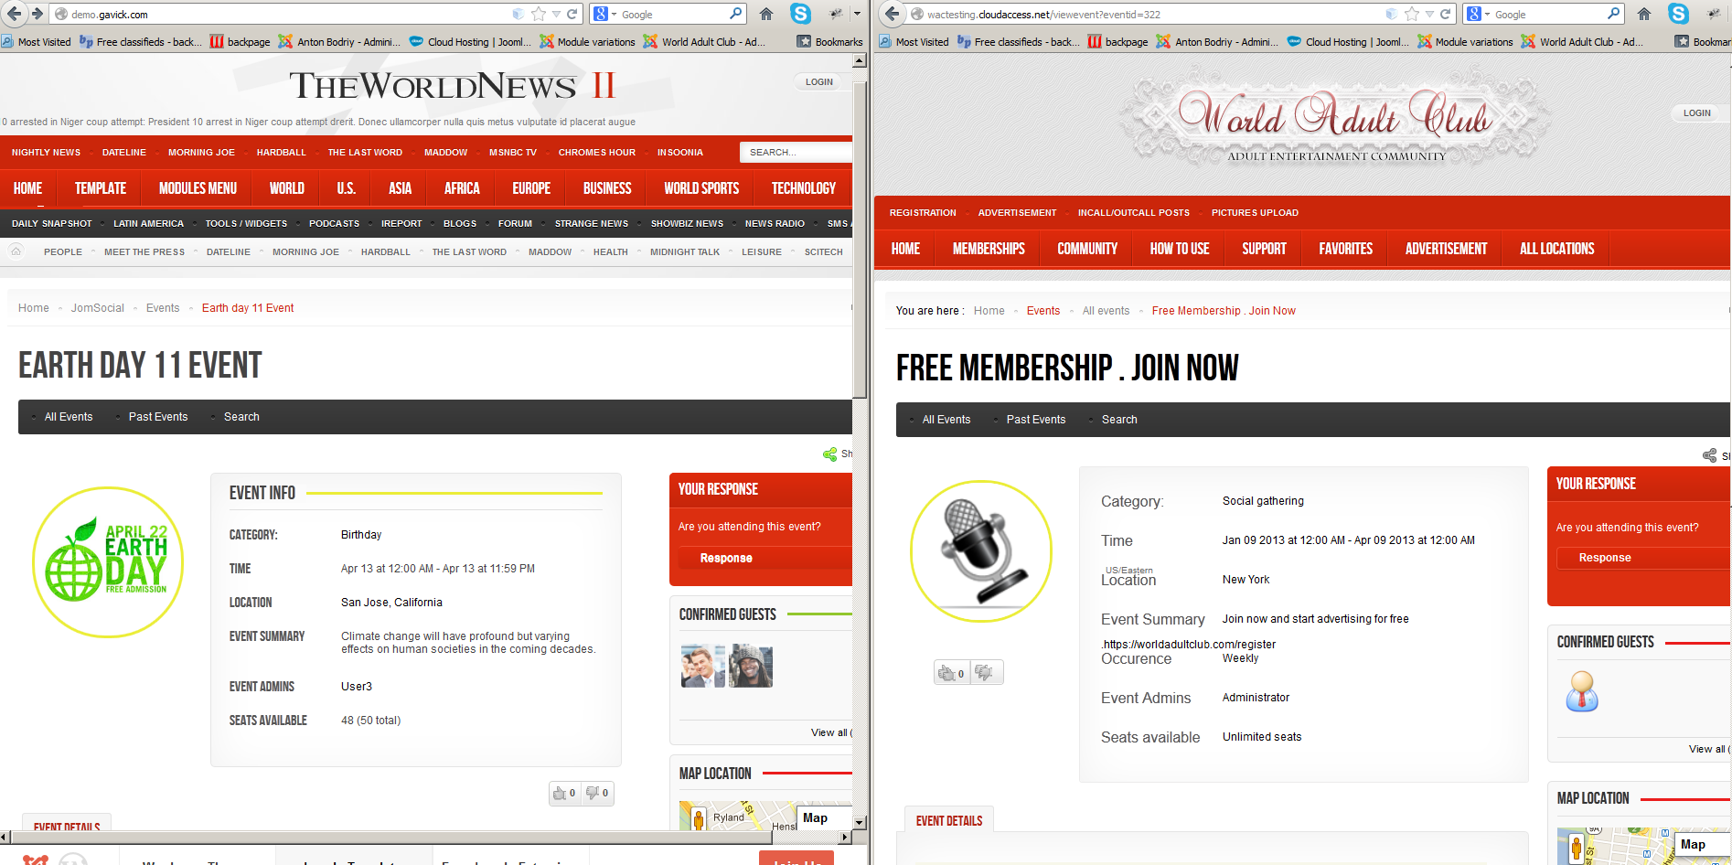Click the Skype icon in the right browser toolbar
The height and width of the screenshot is (865, 1732).
[1679, 14]
